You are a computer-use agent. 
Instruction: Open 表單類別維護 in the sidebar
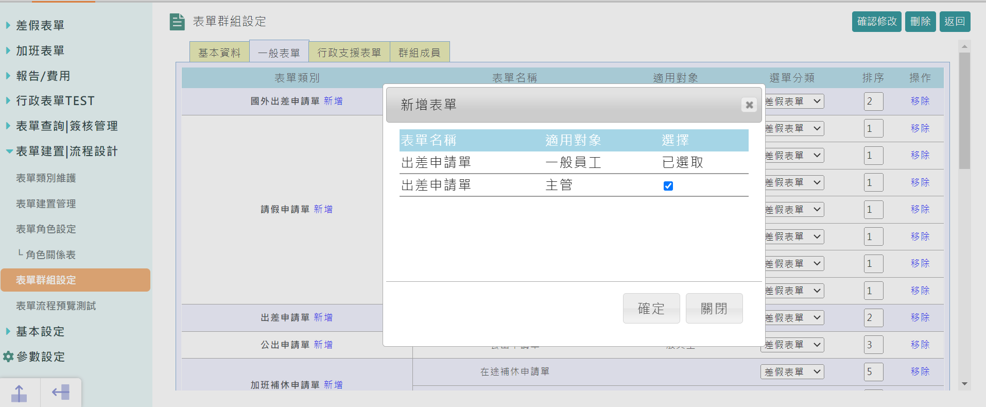46,178
